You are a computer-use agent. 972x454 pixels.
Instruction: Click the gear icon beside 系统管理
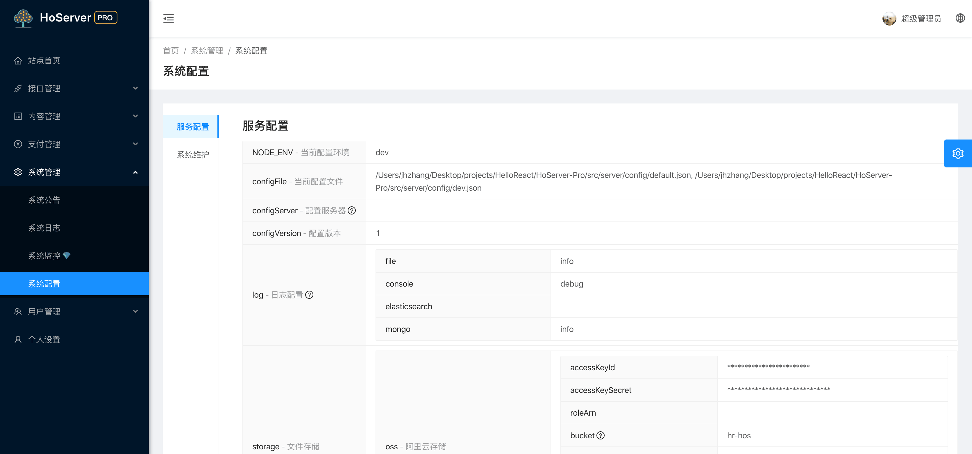(18, 172)
